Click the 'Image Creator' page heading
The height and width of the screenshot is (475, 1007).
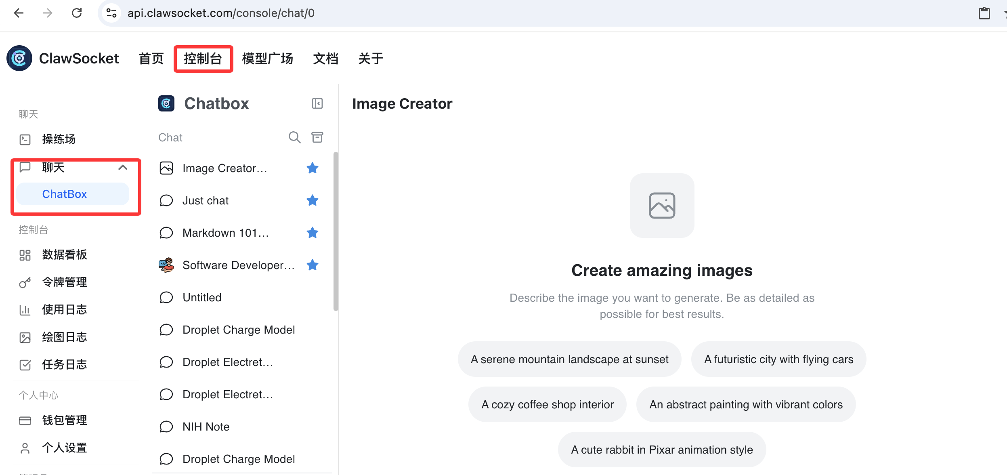(x=402, y=104)
